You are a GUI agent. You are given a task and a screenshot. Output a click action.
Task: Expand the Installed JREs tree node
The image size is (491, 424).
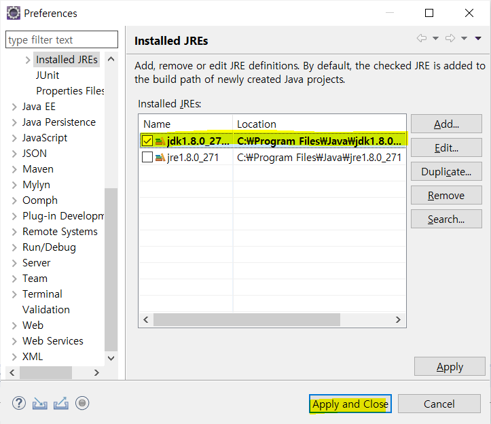click(x=28, y=60)
